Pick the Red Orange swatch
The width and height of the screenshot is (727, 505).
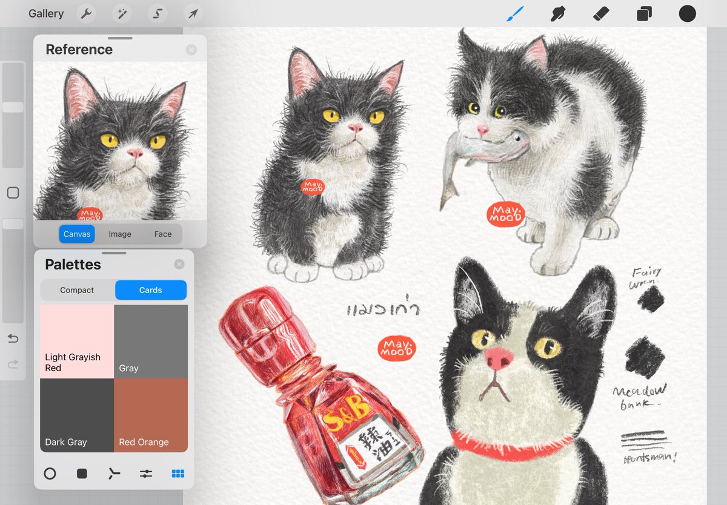point(151,415)
